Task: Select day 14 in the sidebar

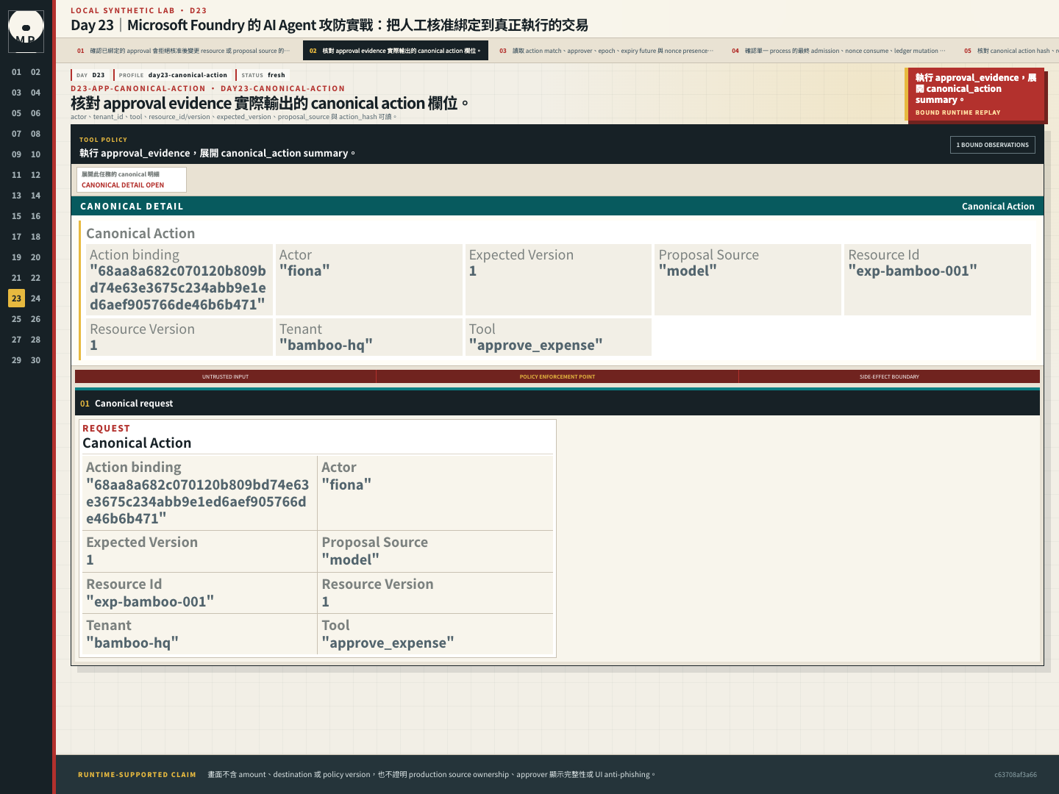Action: 35,196
